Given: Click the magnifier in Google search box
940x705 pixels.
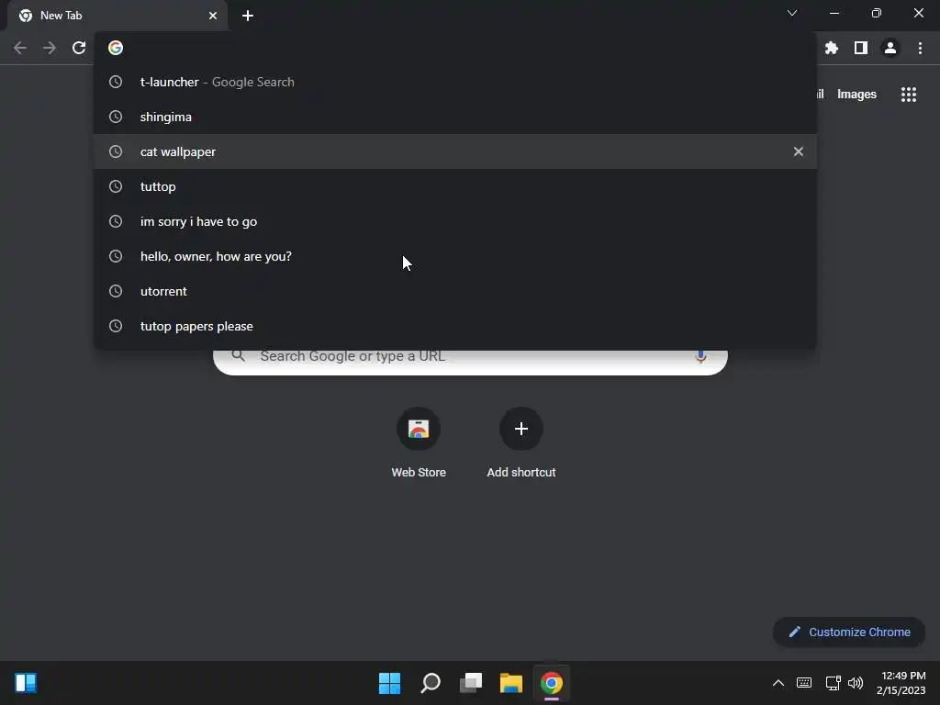Looking at the screenshot, I should click(238, 355).
